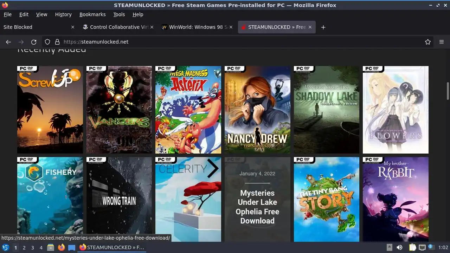This screenshot has height=253, width=450.
Task: Open the View menu
Action: click(x=41, y=14)
